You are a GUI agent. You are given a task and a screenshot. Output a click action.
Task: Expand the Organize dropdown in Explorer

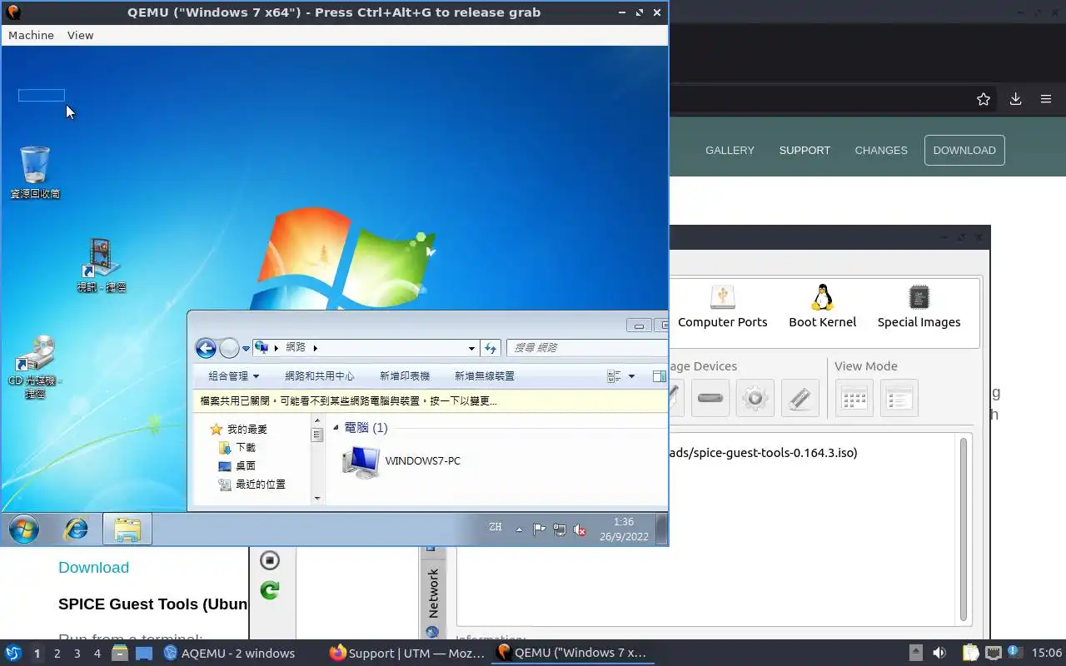pos(234,376)
